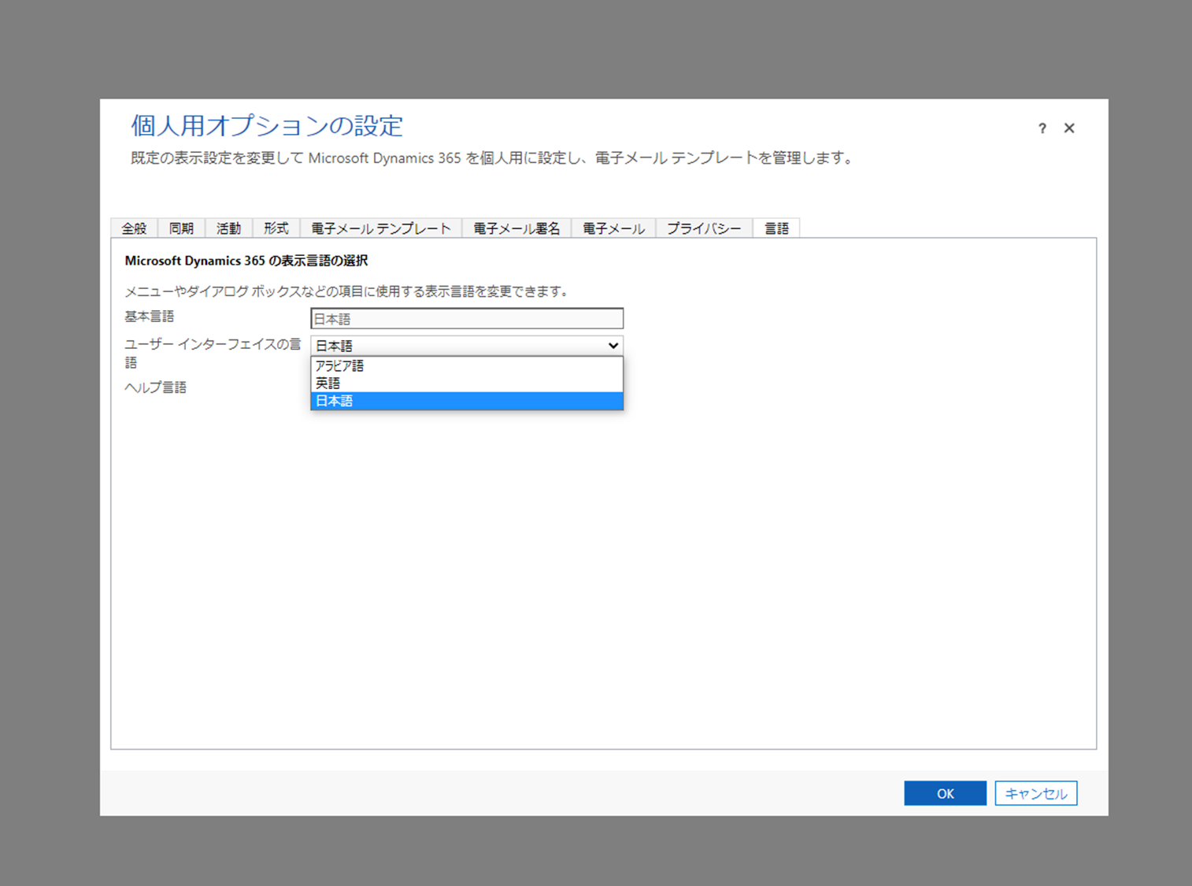Image resolution: width=1192 pixels, height=886 pixels.
Task: Switch to the 全般 tab
Action: [x=134, y=228]
